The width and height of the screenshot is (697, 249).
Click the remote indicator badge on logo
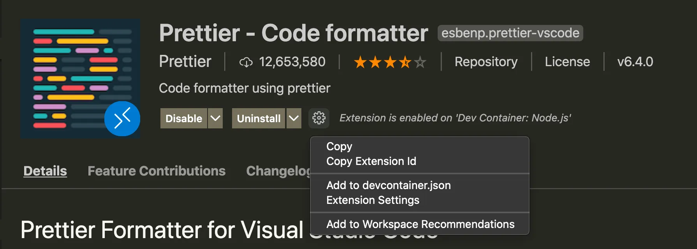pyautogui.click(x=122, y=118)
